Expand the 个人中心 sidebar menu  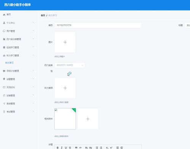19,23
